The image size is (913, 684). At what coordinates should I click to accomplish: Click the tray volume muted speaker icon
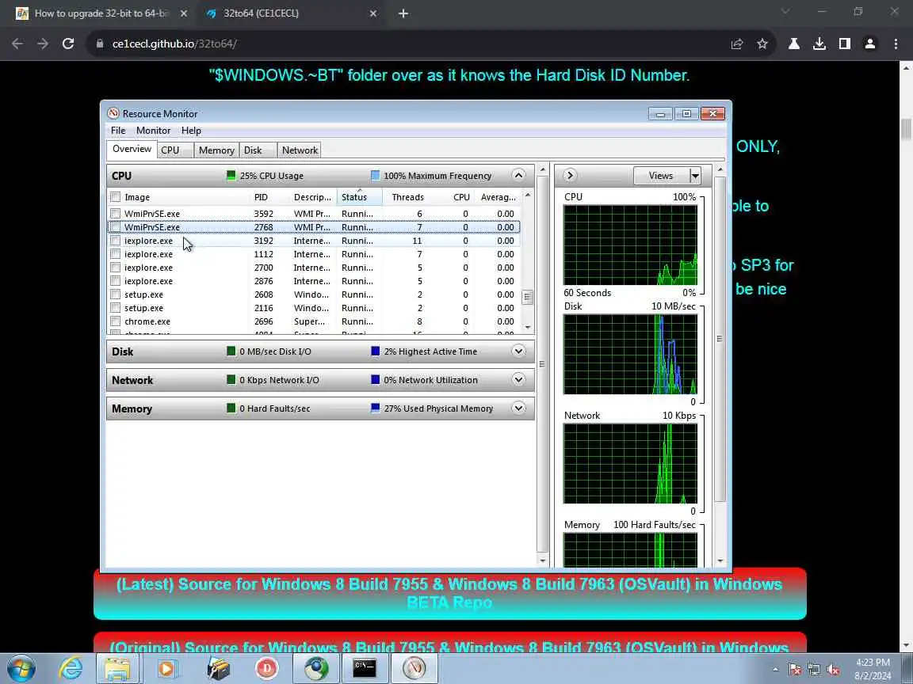pos(833,670)
